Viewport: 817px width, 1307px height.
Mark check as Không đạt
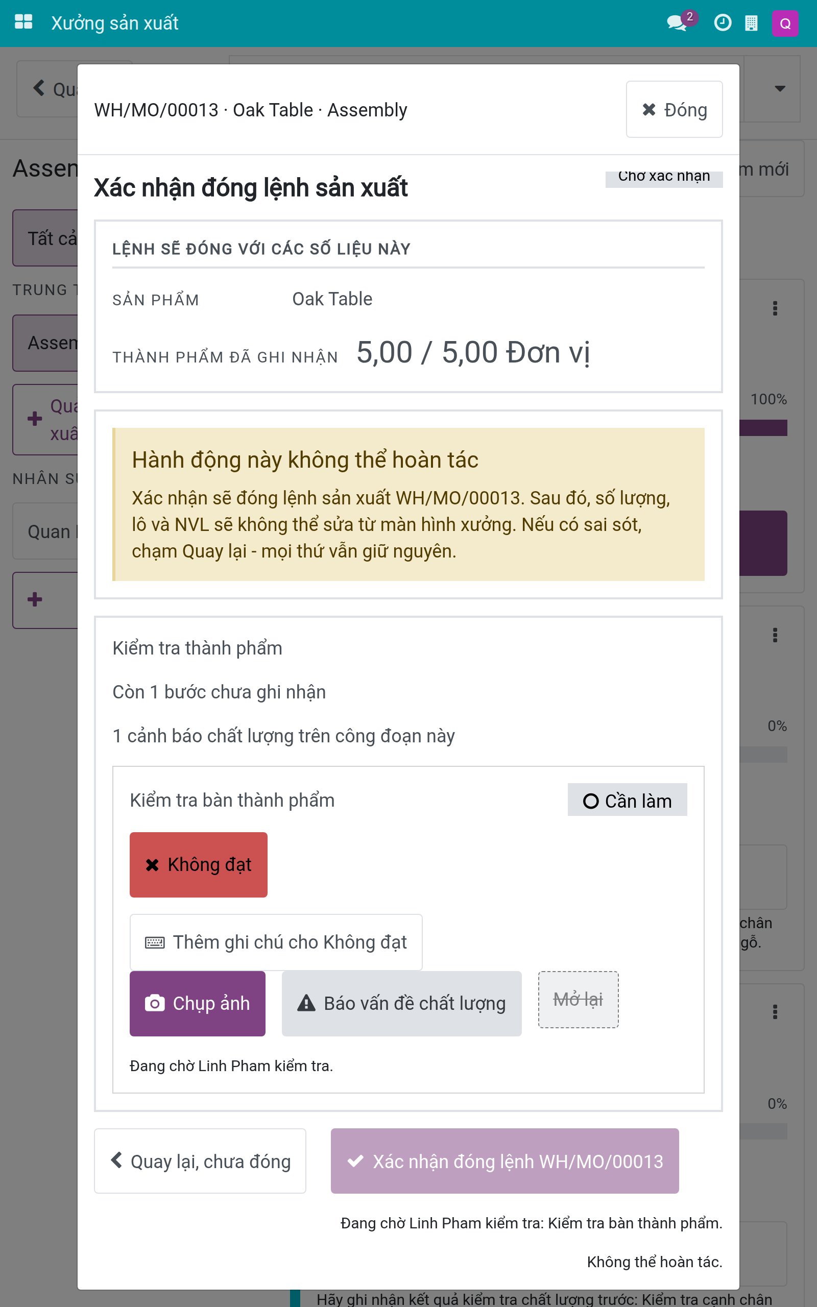point(198,865)
